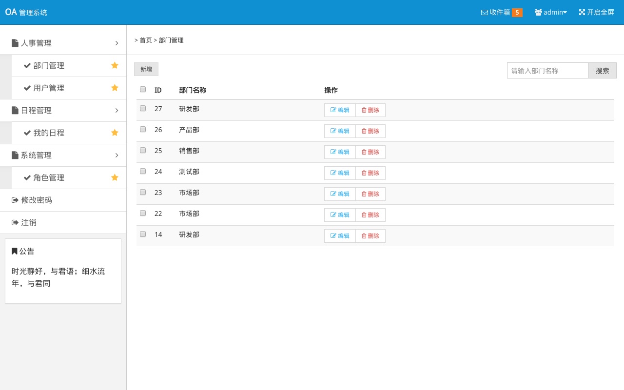Click the file icon beside 日程管理
Viewport: 624px width, 390px height.
(x=15, y=111)
